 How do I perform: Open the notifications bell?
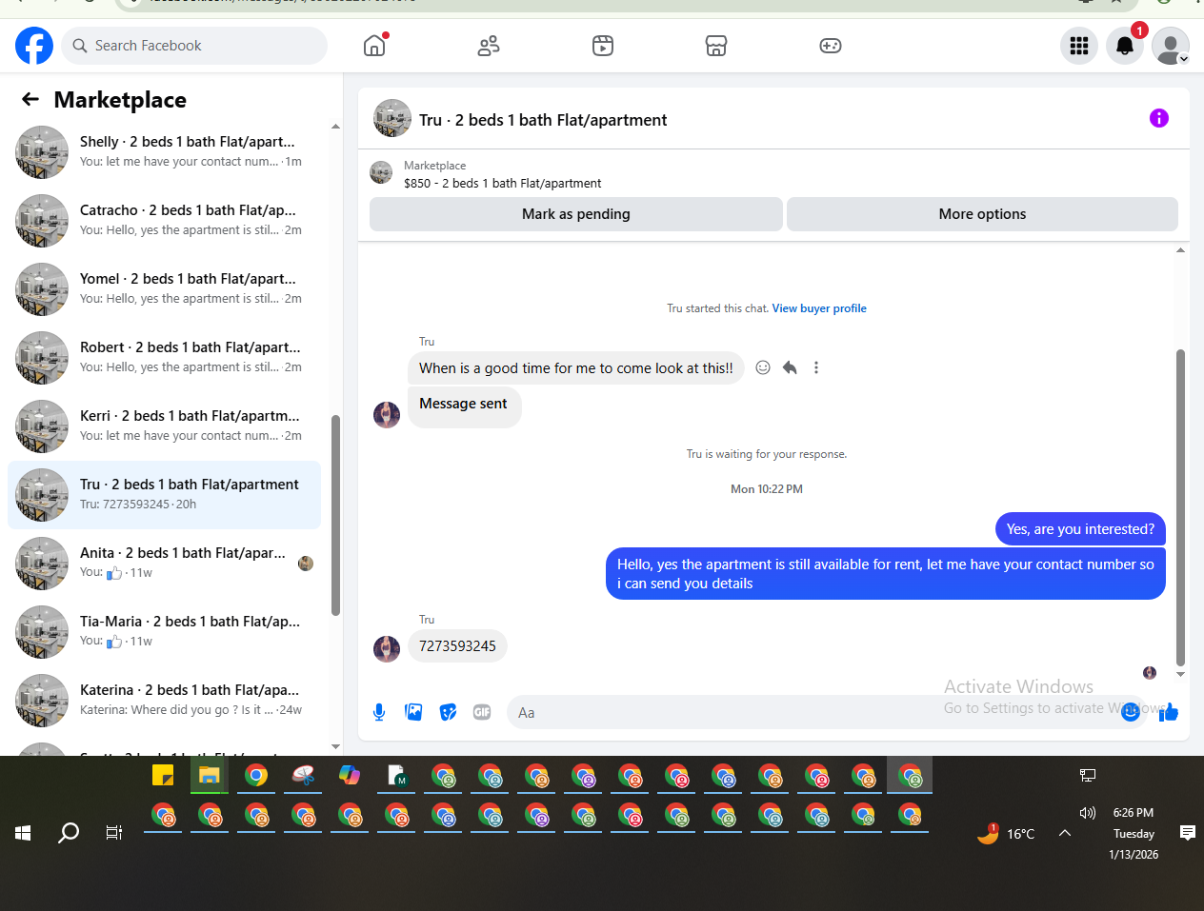tap(1125, 46)
